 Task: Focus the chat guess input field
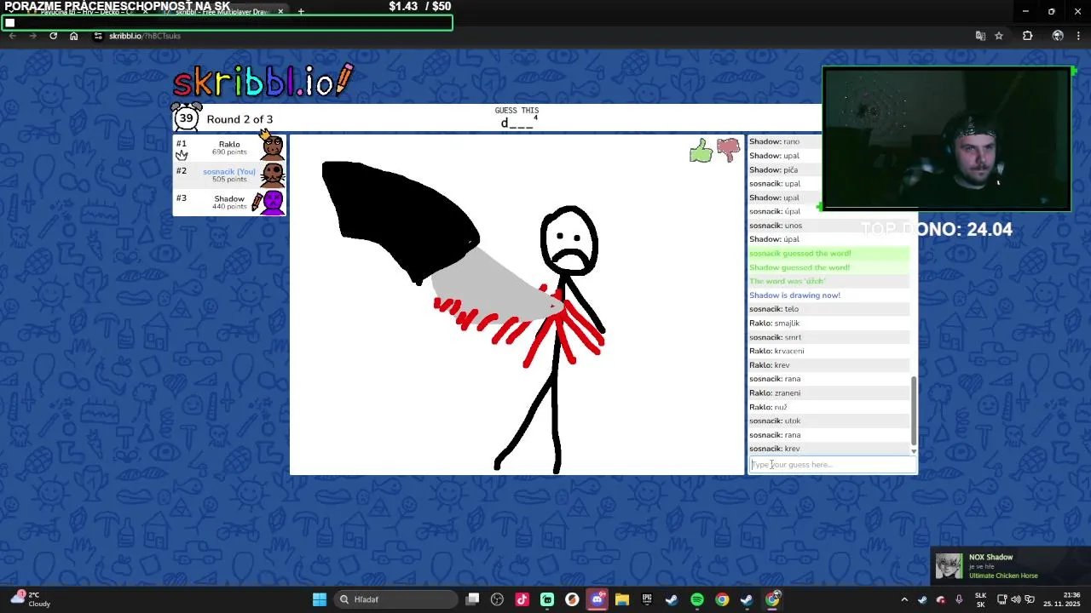click(x=832, y=465)
